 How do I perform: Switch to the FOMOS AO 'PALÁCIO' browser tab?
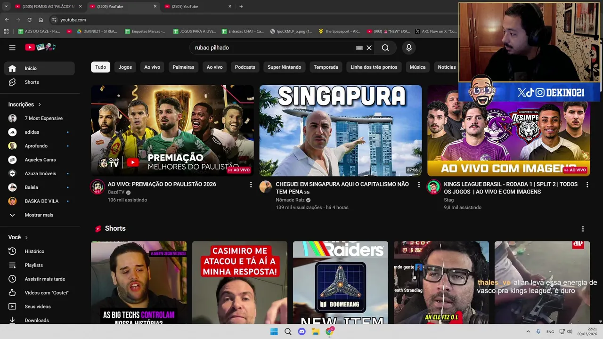click(48, 7)
